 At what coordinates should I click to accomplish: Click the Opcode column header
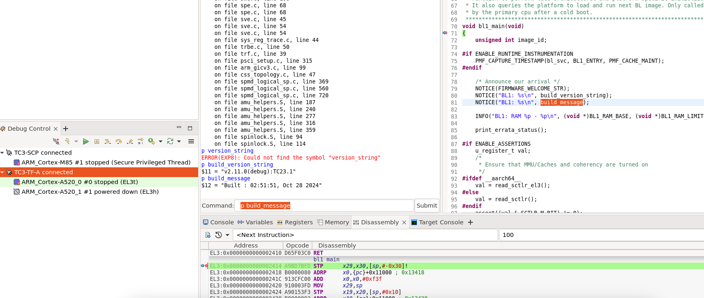pos(298,245)
